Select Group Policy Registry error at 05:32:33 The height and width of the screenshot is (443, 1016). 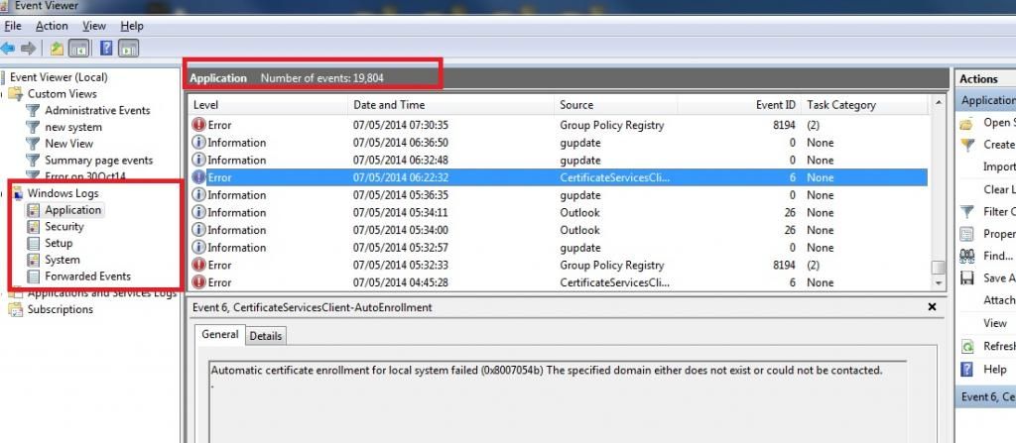(x=560, y=265)
